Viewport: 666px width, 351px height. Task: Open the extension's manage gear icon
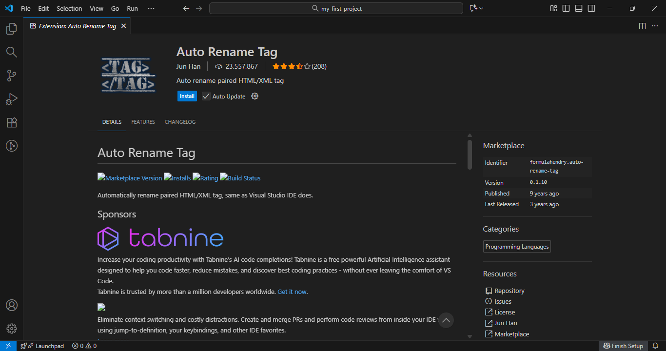(x=255, y=97)
